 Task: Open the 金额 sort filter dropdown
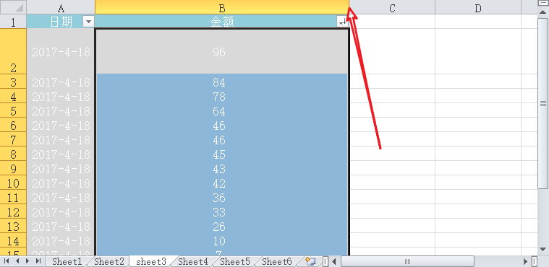point(342,22)
